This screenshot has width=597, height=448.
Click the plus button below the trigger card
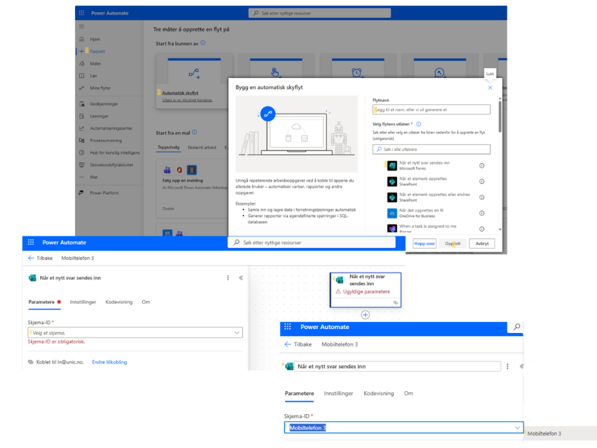click(366, 315)
